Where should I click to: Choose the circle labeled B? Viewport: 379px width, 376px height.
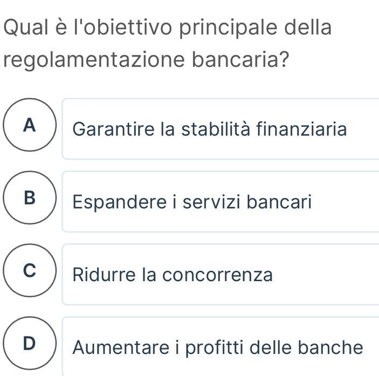click(x=30, y=199)
